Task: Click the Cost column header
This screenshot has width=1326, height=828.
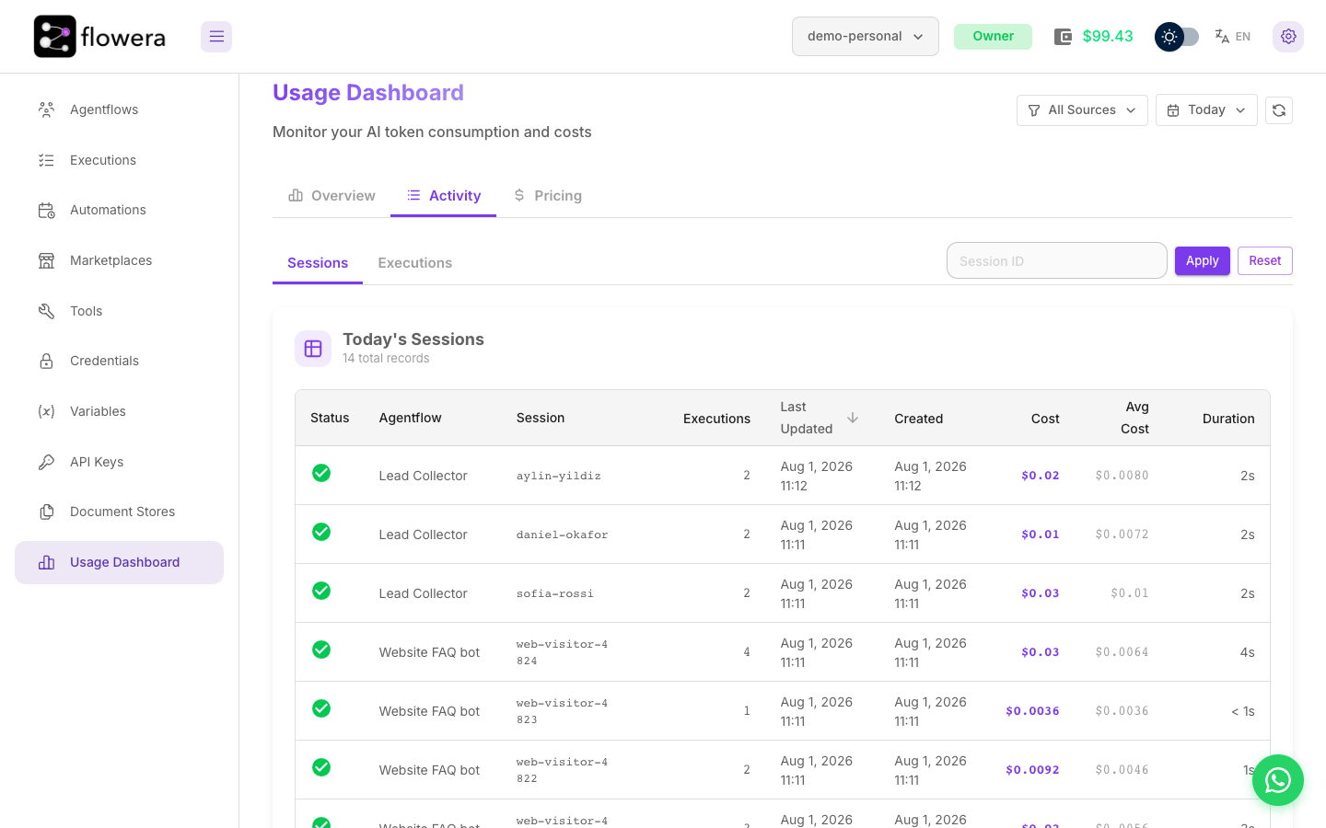Action: pyautogui.click(x=1045, y=419)
